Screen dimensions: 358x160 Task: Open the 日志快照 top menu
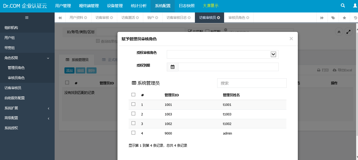[x=187, y=6]
